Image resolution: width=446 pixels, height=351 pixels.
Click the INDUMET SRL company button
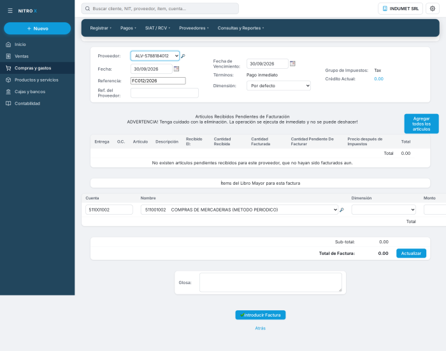[401, 8]
